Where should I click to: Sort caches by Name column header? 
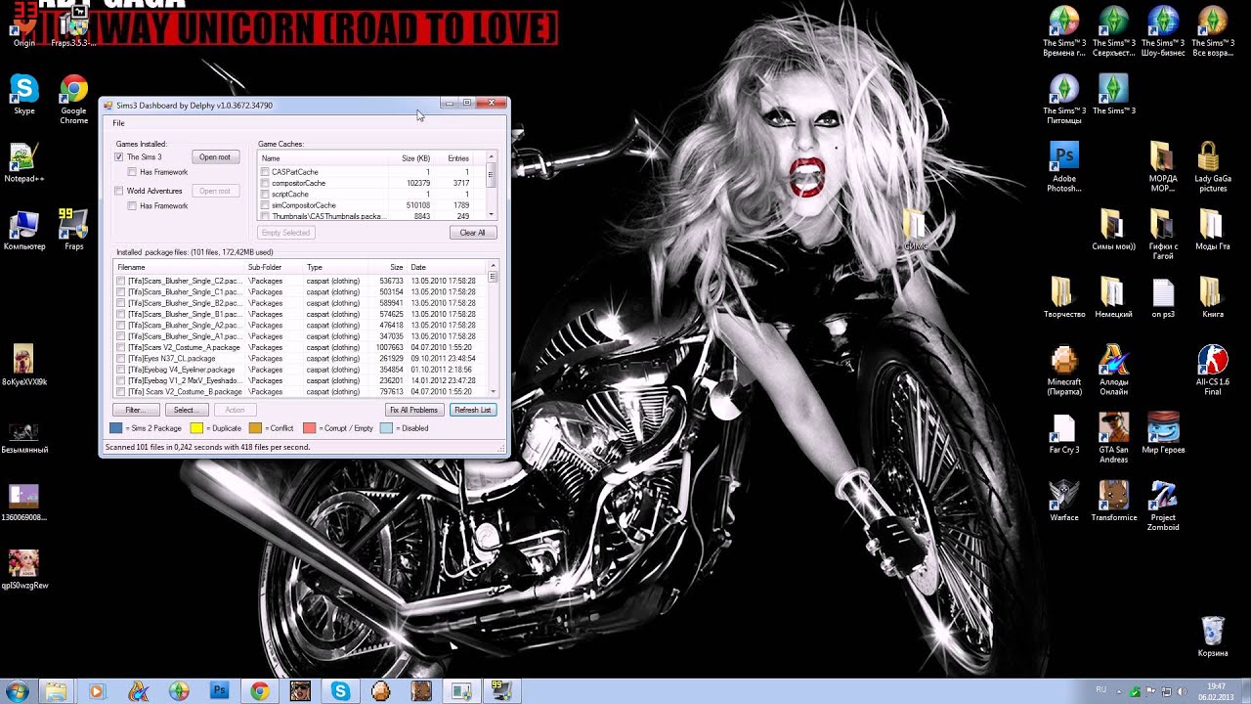pyautogui.click(x=323, y=158)
